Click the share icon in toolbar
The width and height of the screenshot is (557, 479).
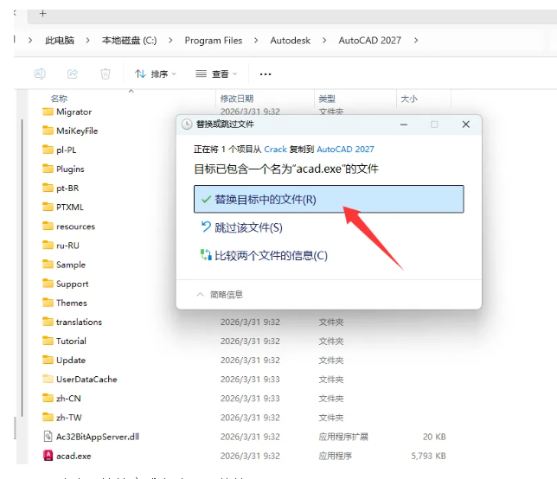(73, 74)
